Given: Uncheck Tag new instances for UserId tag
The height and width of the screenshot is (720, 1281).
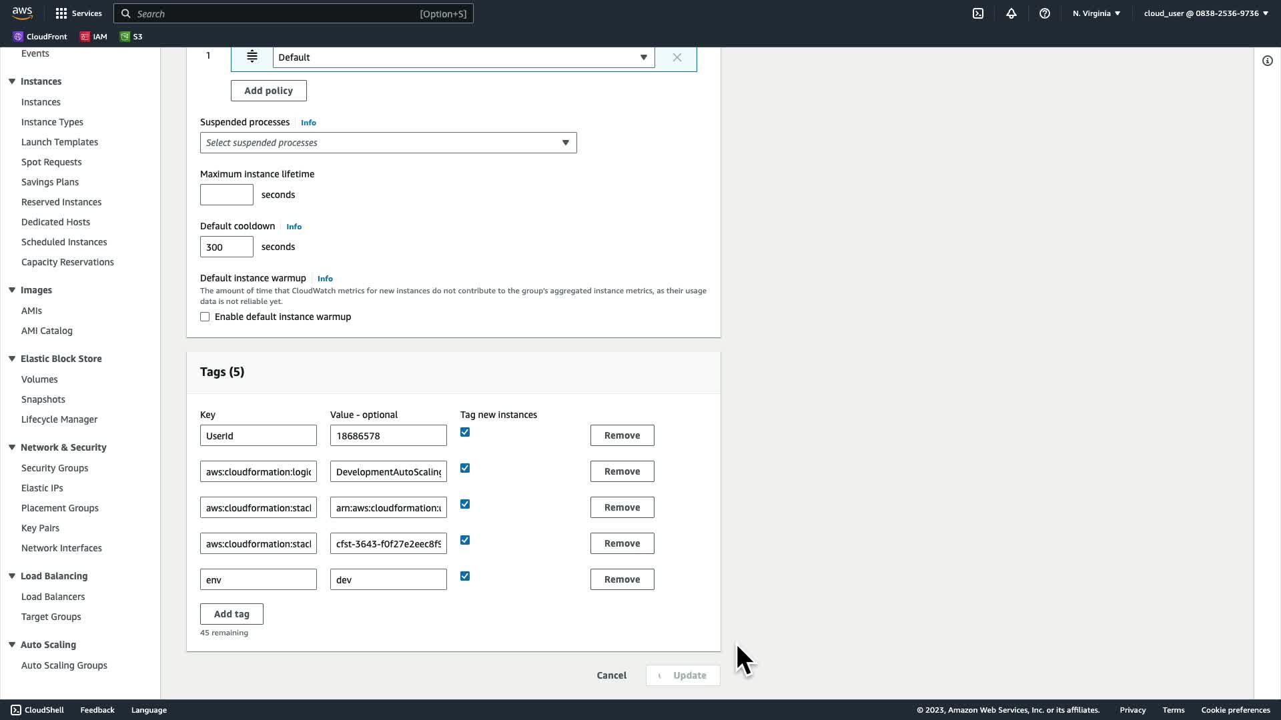Looking at the screenshot, I should [465, 432].
